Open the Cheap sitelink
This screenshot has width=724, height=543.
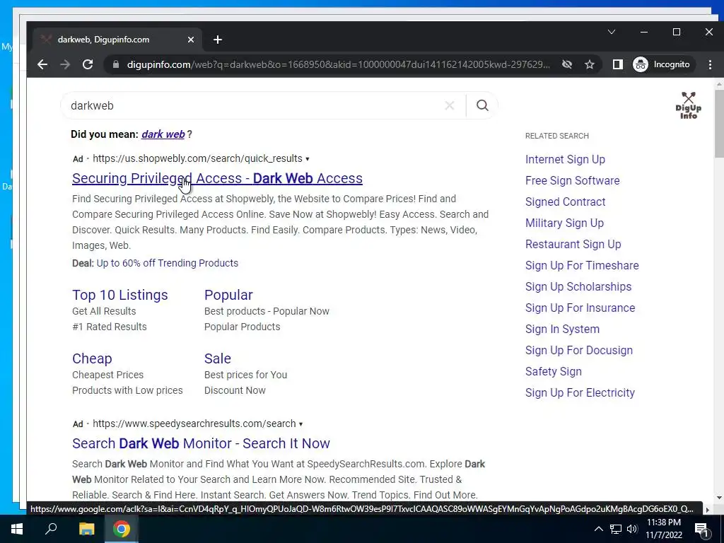click(x=92, y=358)
